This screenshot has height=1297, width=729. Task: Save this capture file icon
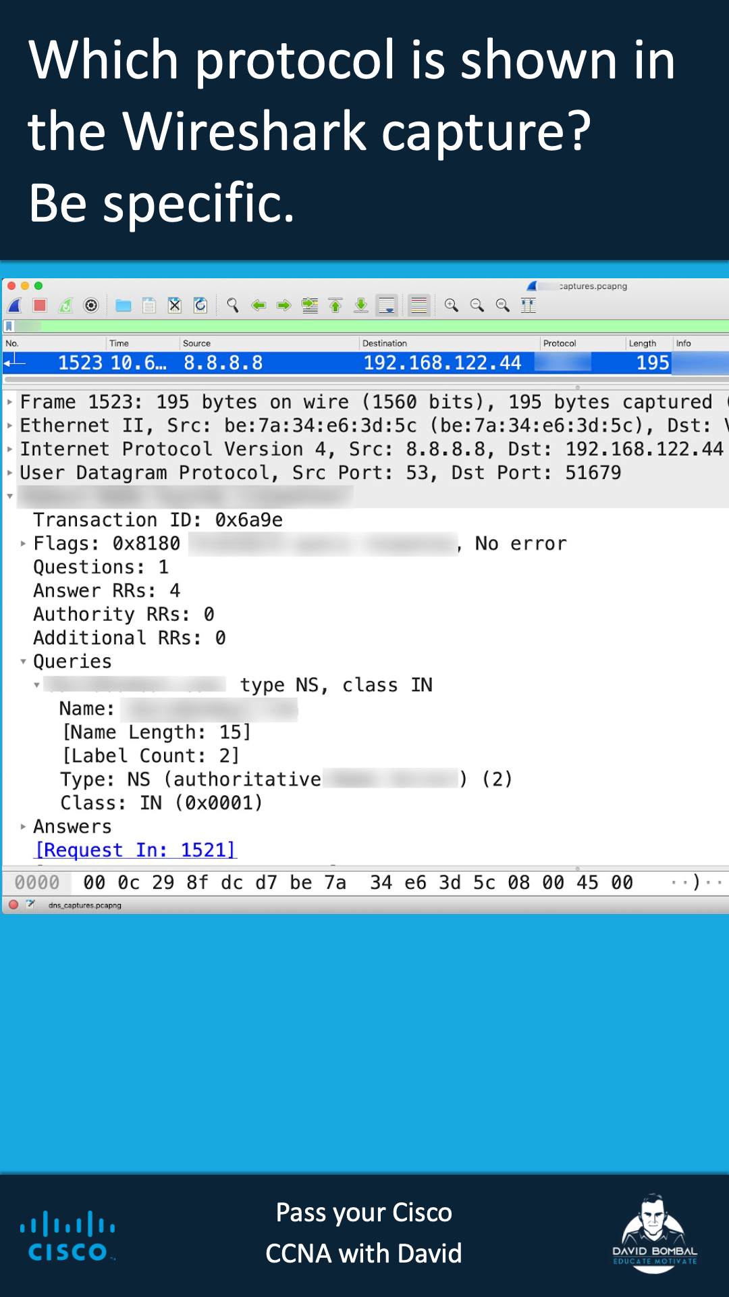click(149, 305)
